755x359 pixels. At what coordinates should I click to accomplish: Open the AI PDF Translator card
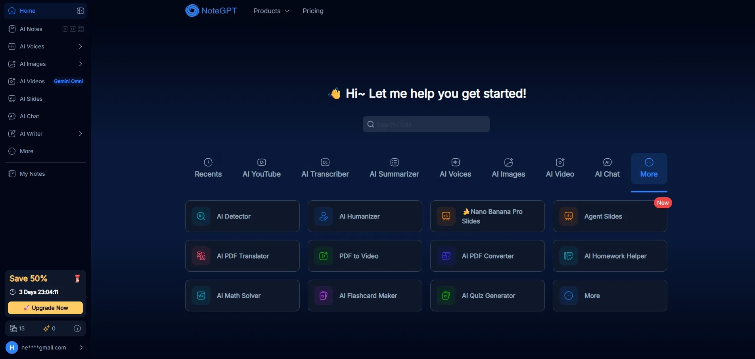pos(242,256)
